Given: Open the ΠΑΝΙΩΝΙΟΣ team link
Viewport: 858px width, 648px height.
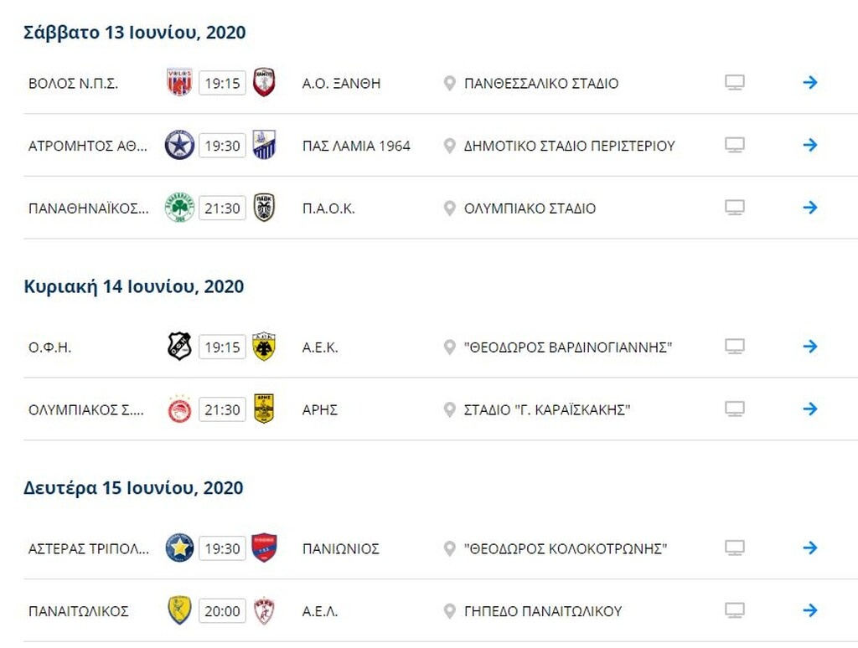Looking at the screenshot, I should coord(340,548).
